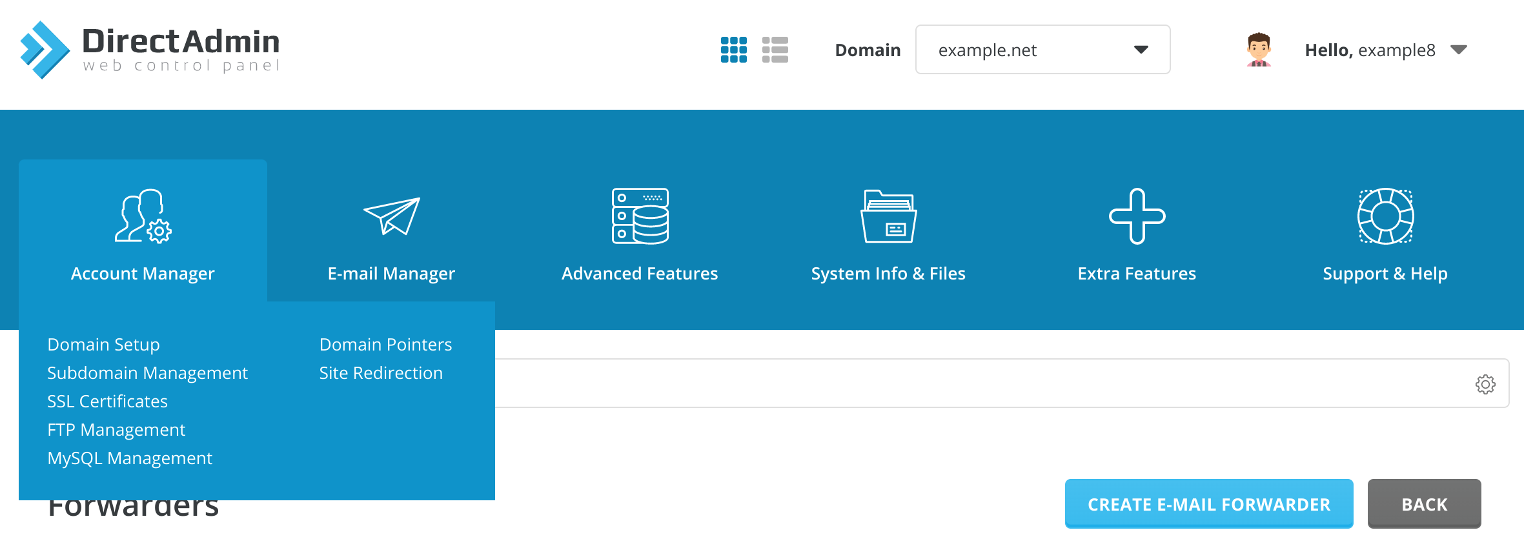Open the Advanced Features server icon
The image size is (1524, 550).
tap(640, 216)
